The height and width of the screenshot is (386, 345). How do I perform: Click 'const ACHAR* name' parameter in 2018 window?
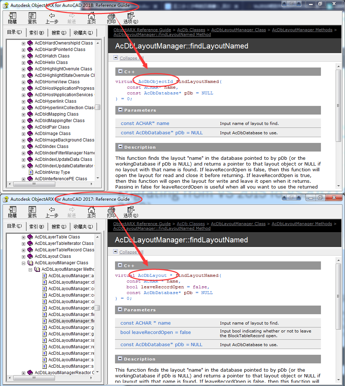click(x=145, y=123)
